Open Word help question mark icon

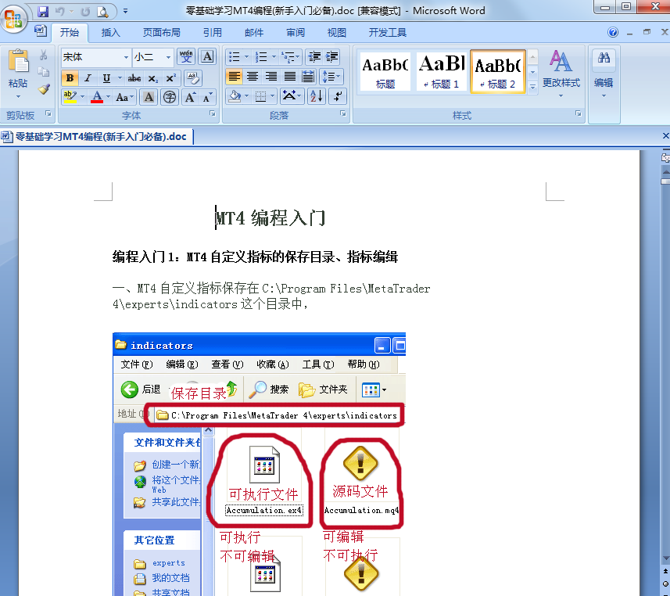coord(613,32)
